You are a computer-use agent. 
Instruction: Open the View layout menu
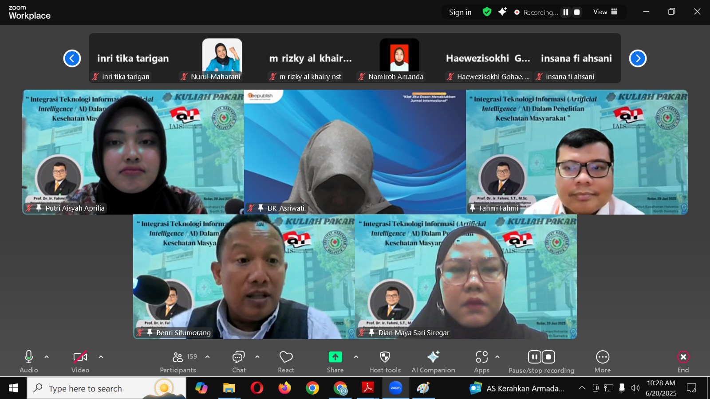pos(605,12)
